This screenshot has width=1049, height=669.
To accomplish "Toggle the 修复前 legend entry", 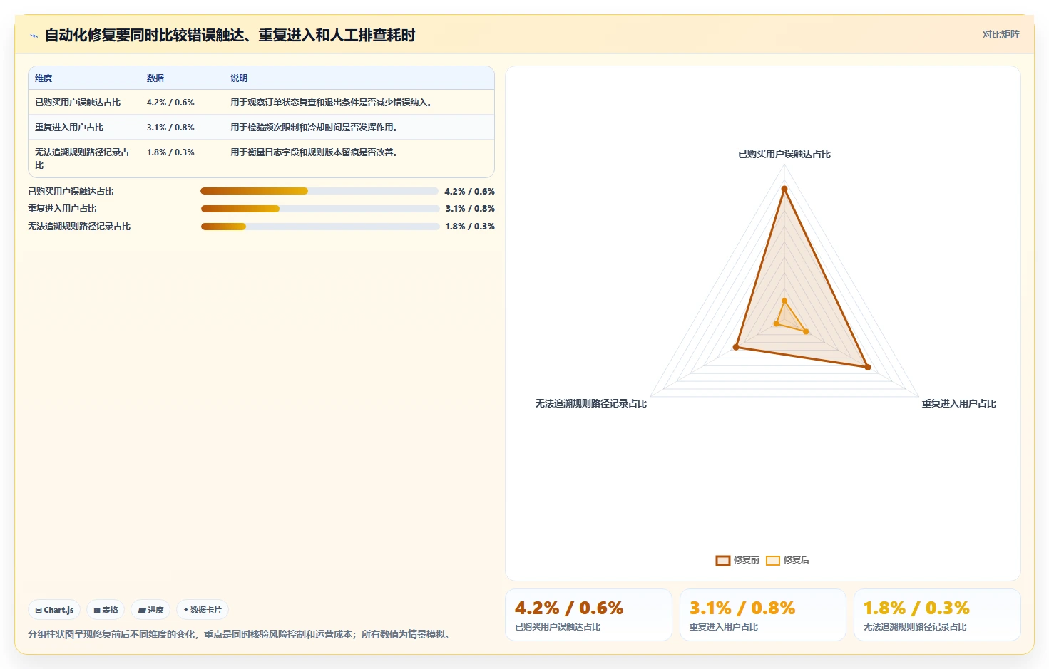I will 737,560.
